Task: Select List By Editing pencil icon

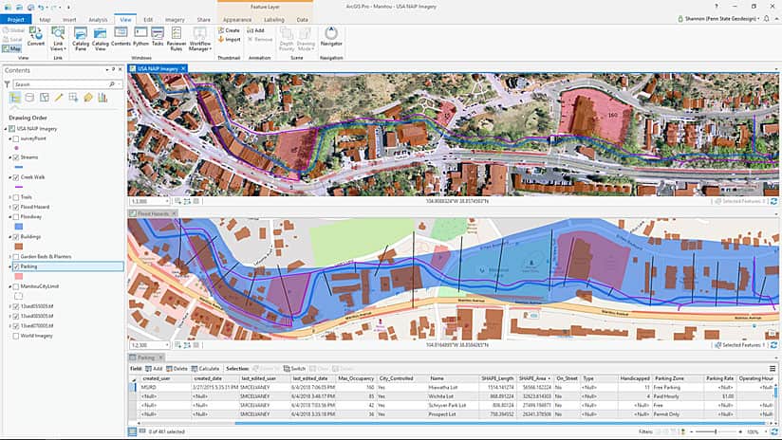Action: 59,98
